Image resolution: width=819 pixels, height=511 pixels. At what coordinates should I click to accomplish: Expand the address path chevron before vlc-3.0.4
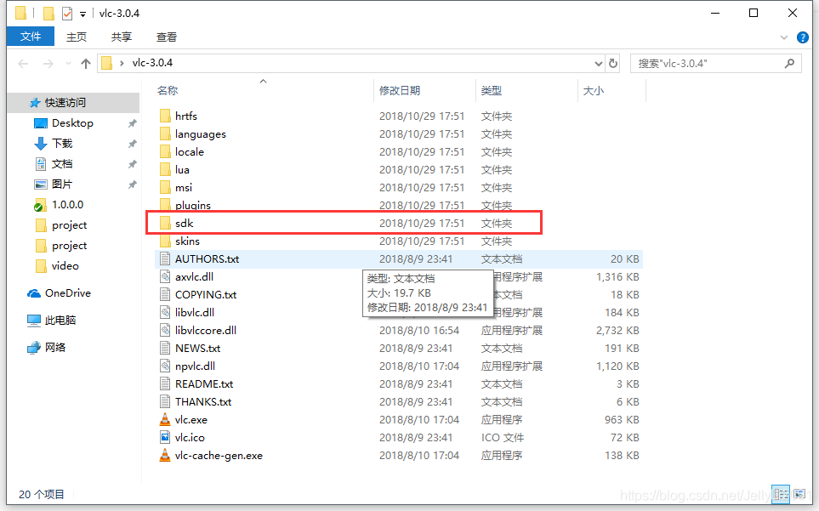122,63
